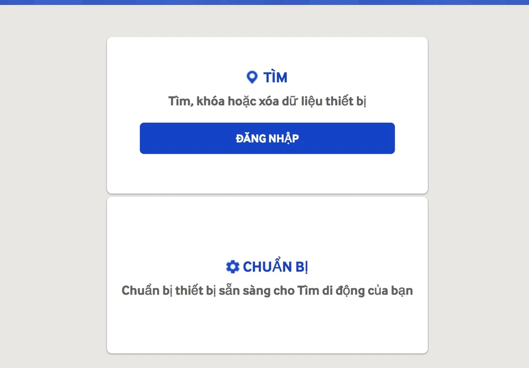Click the Tìm, khóa hoặc xóa description text
529x368 pixels.
(x=267, y=101)
